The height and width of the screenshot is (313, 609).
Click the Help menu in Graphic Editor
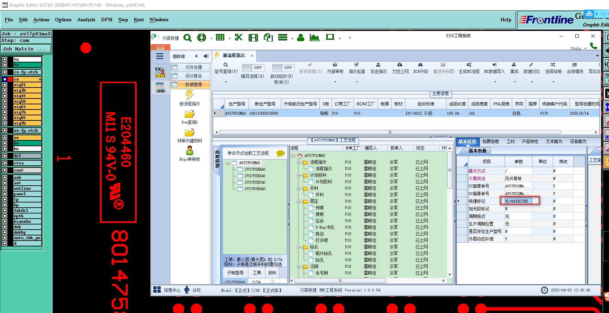506,20
